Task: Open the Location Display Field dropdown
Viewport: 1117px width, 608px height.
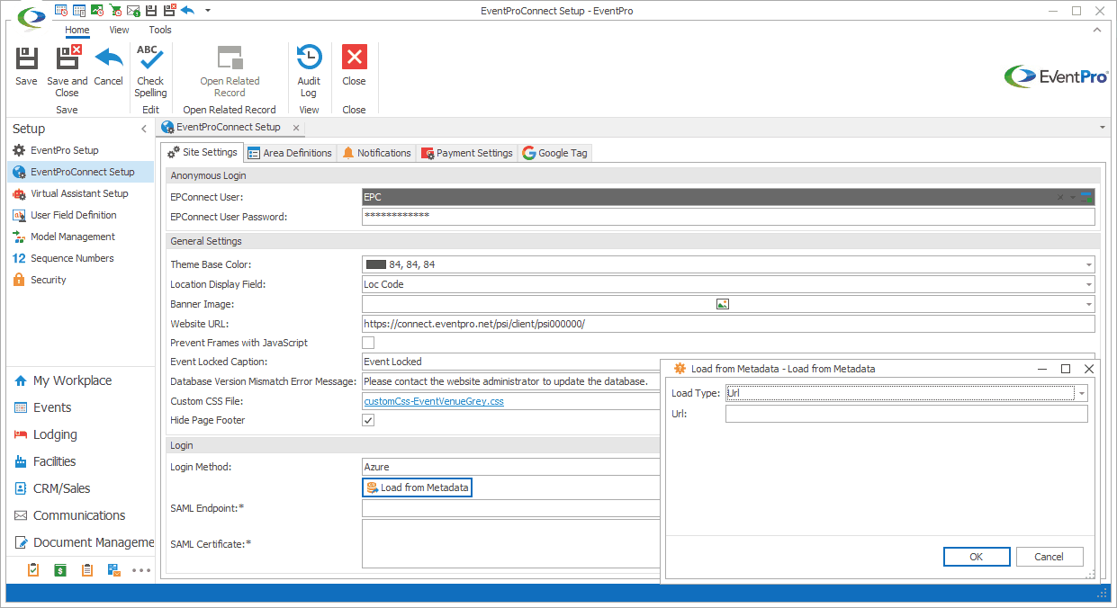Action: [1088, 284]
